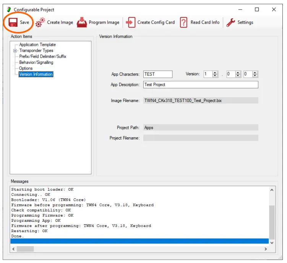Click the Save floppy disk icon

click(12, 23)
